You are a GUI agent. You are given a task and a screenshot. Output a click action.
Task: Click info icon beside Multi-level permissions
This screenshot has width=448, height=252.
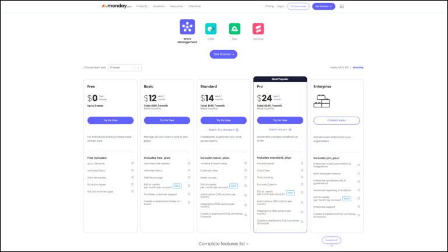pos(359,173)
